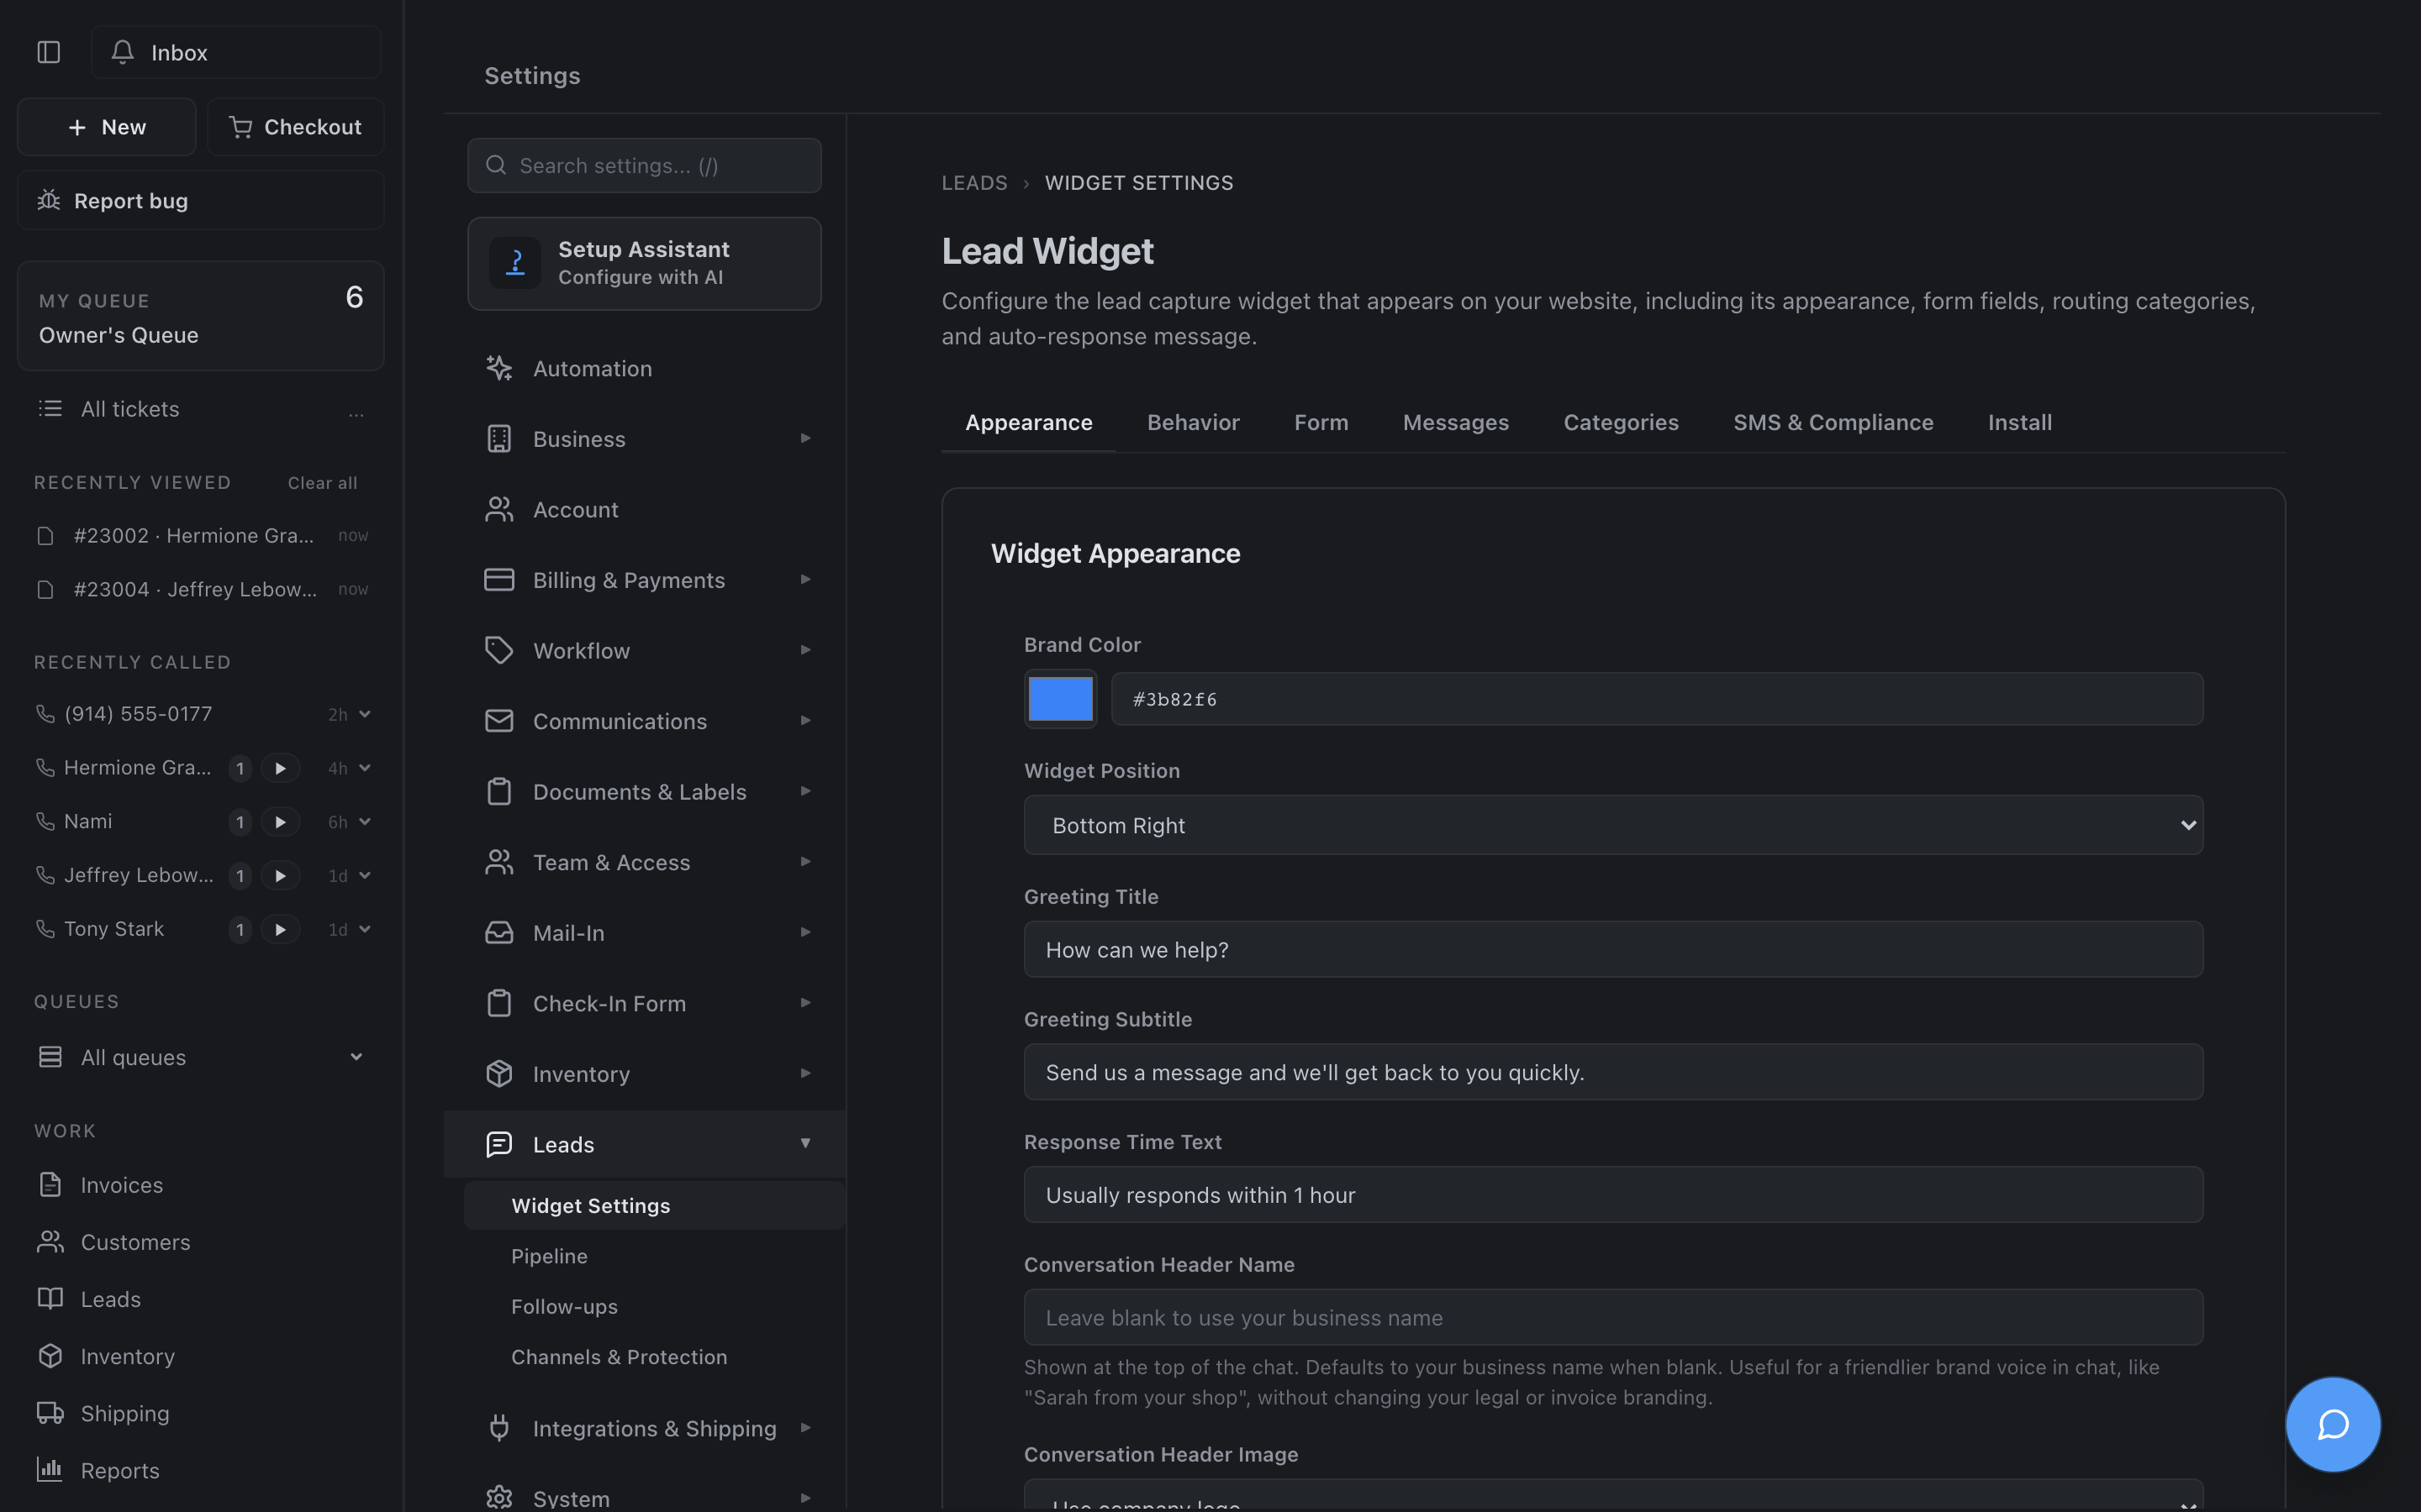The height and width of the screenshot is (1512, 2421).
Task: Click the Setup Assistant AI icon
Action: pos(515,263)
